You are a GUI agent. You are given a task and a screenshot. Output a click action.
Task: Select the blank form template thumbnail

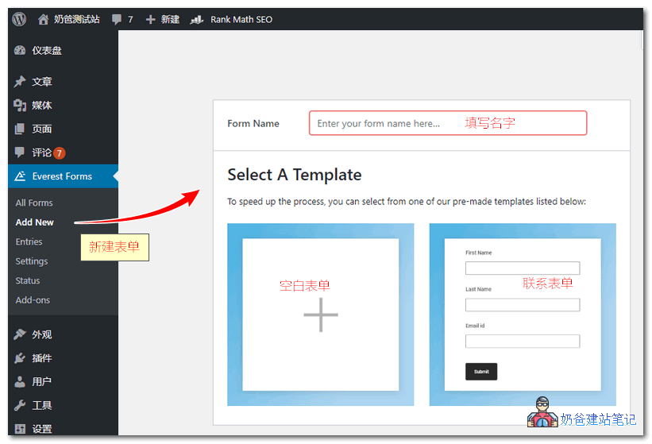tap(320, 315)
